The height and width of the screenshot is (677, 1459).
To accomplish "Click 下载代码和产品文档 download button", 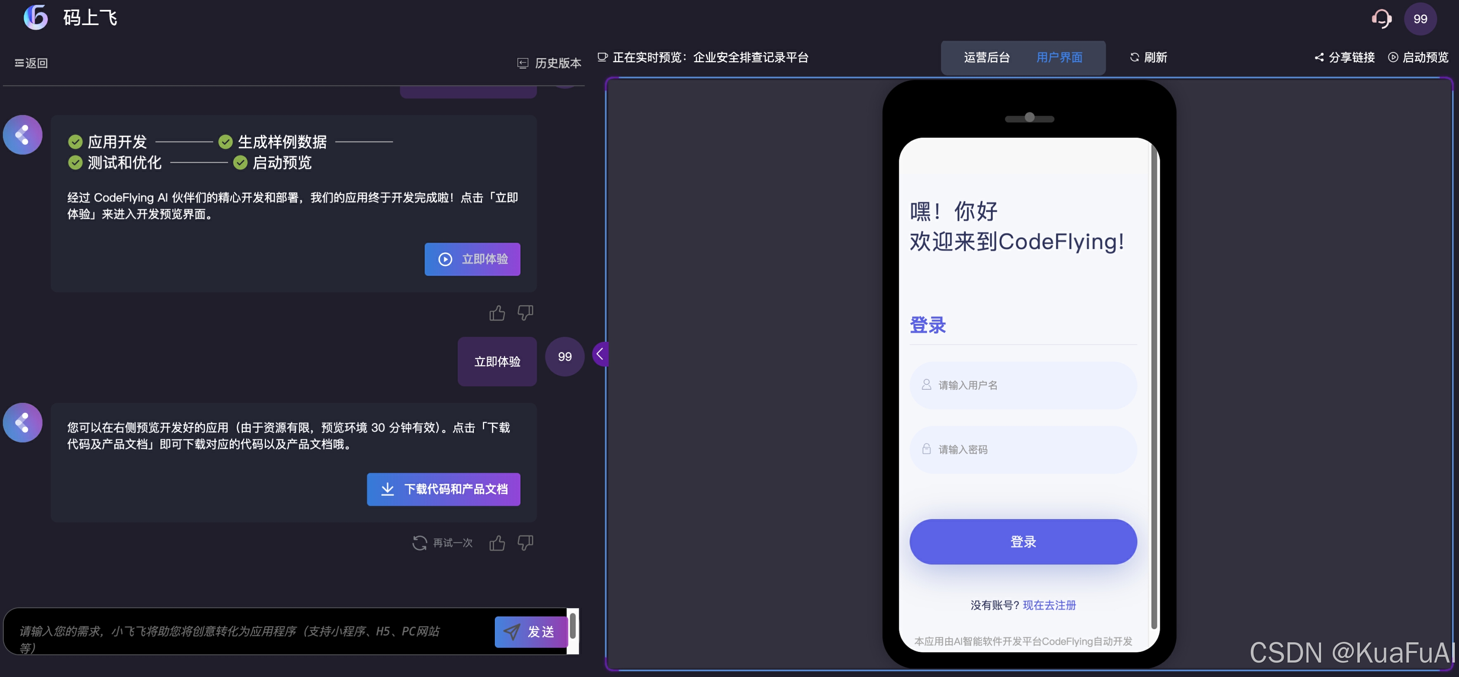I will point(444,489).
